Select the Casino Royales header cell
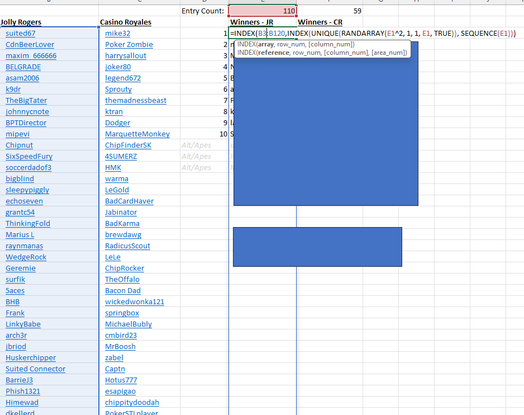 click(x=125, y=22)
